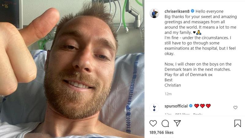This screenshot has height=138, width=245.
Task: View the 189,766 likes list
Action: (161, 132)
